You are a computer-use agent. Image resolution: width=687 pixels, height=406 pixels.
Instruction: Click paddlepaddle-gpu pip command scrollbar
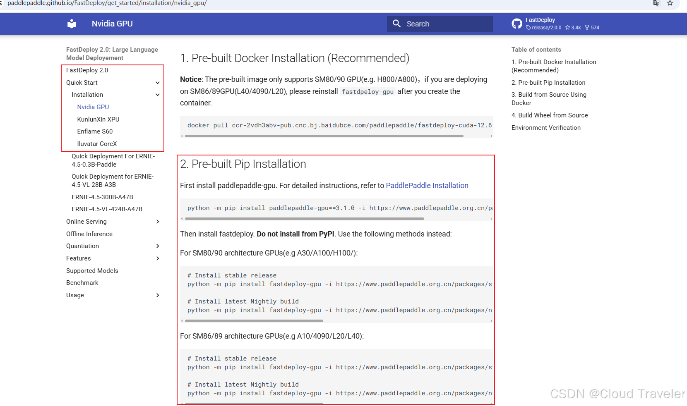pos(305,219)
